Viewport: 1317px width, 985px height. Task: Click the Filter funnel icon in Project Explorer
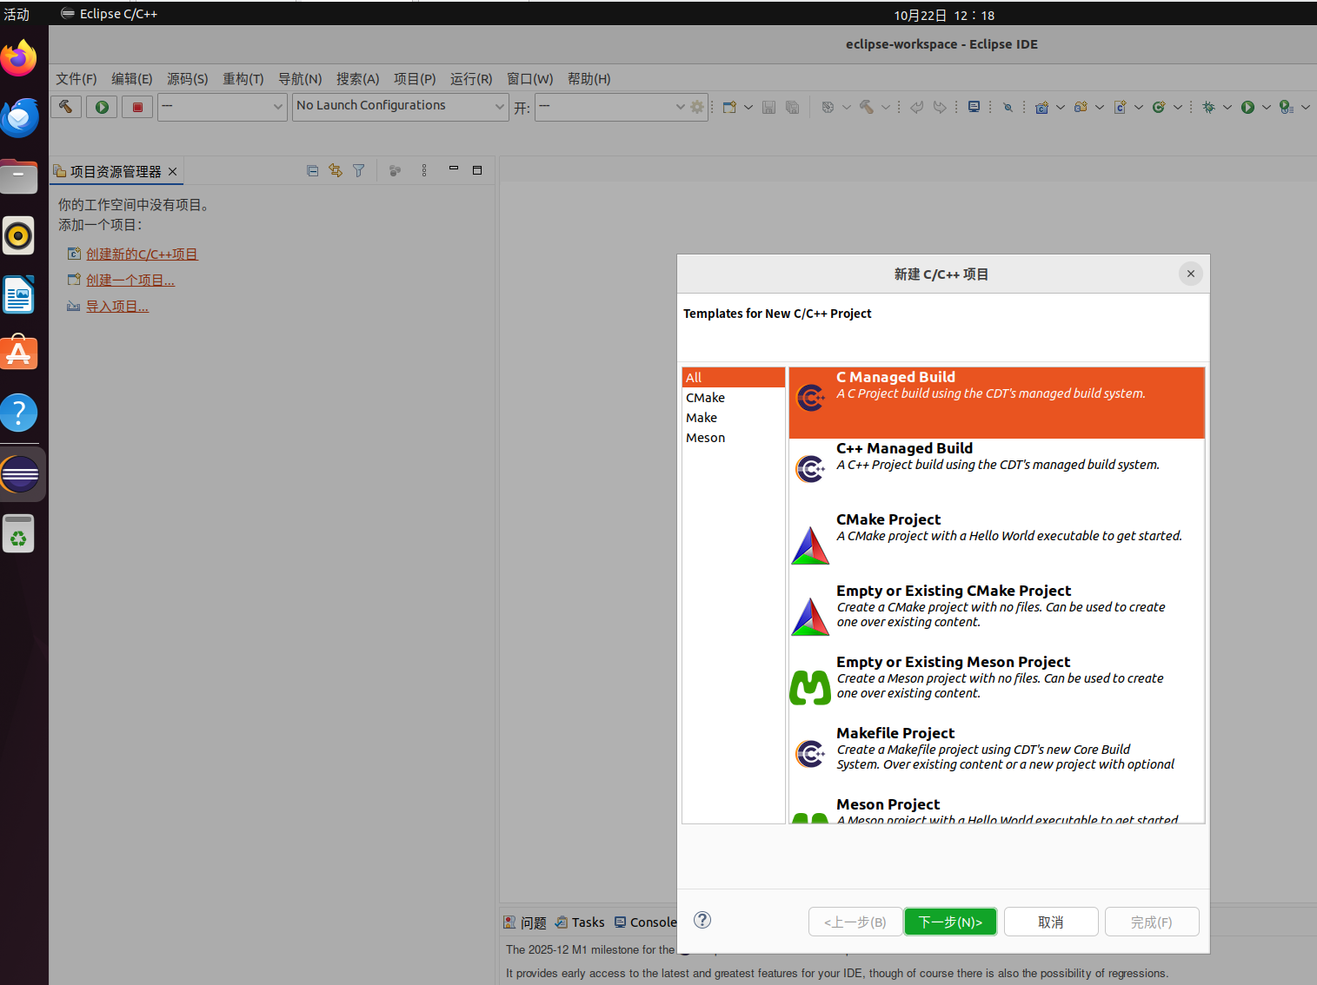point(358,170)
